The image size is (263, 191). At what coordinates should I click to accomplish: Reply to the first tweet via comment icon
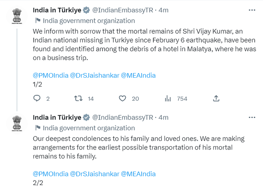[37, 99]
